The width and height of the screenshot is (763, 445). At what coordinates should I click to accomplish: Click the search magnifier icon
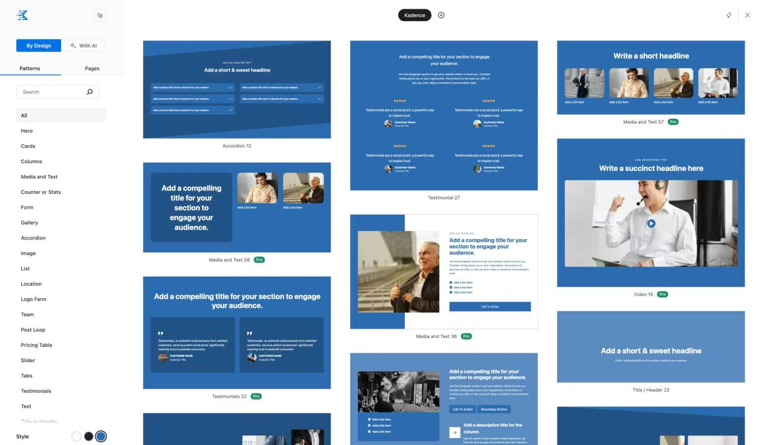click(90, 92)
